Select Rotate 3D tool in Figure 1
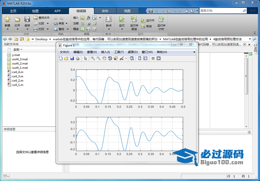Screen dimensions: 260x181 (x=110, y=58)
